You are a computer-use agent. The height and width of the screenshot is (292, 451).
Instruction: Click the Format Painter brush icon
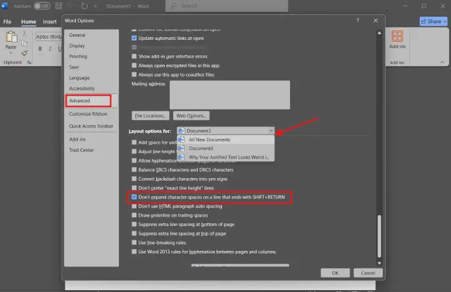click(24, 54)
